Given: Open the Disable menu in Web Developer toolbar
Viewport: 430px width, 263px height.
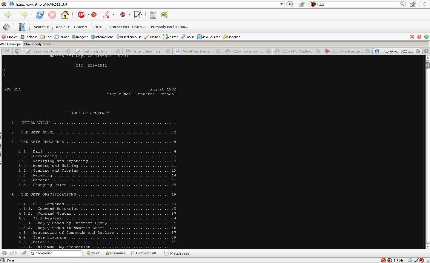Looking at the screenshot, I should pyautogui.click(x=10, y=37).
